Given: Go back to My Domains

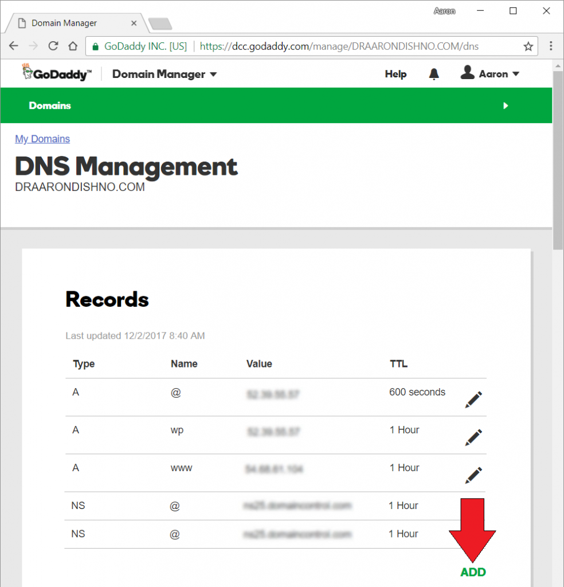Looking at the screenshot, I should [42, 139].
